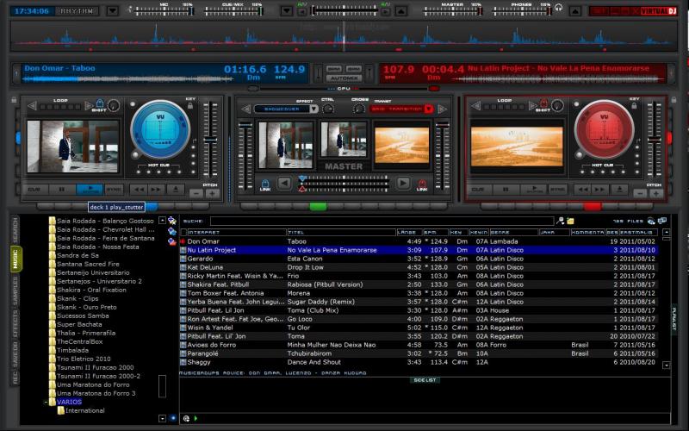Viewport: 689px width, 431px height.
Task: Open the video transition dropdown
Action: 429,109
